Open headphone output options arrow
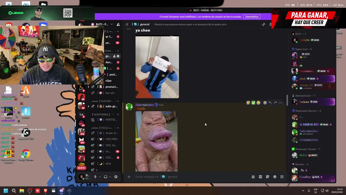 [110, 177]
